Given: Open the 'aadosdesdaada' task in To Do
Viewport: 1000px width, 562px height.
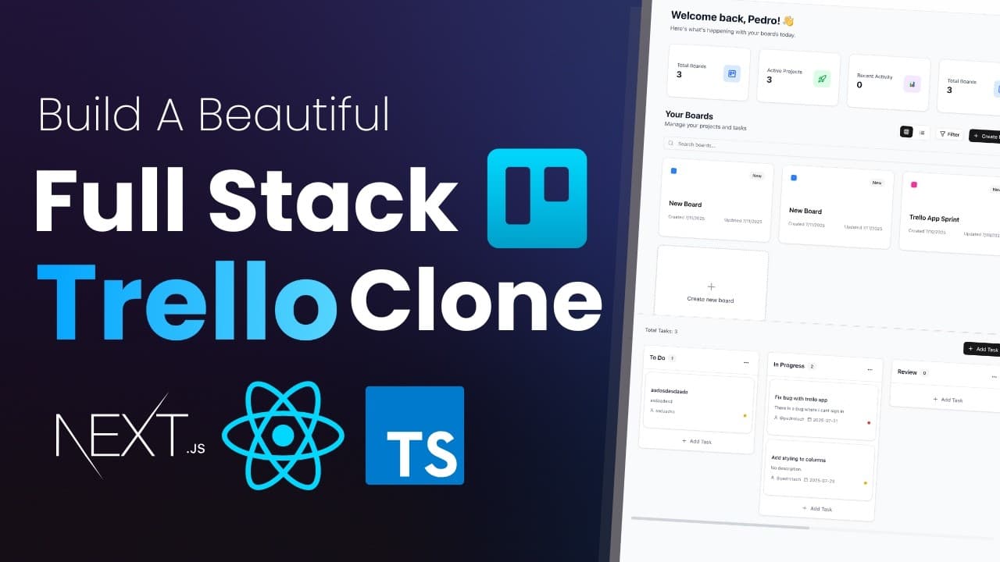Looking at the screenshot, I should tap(698, 402).
